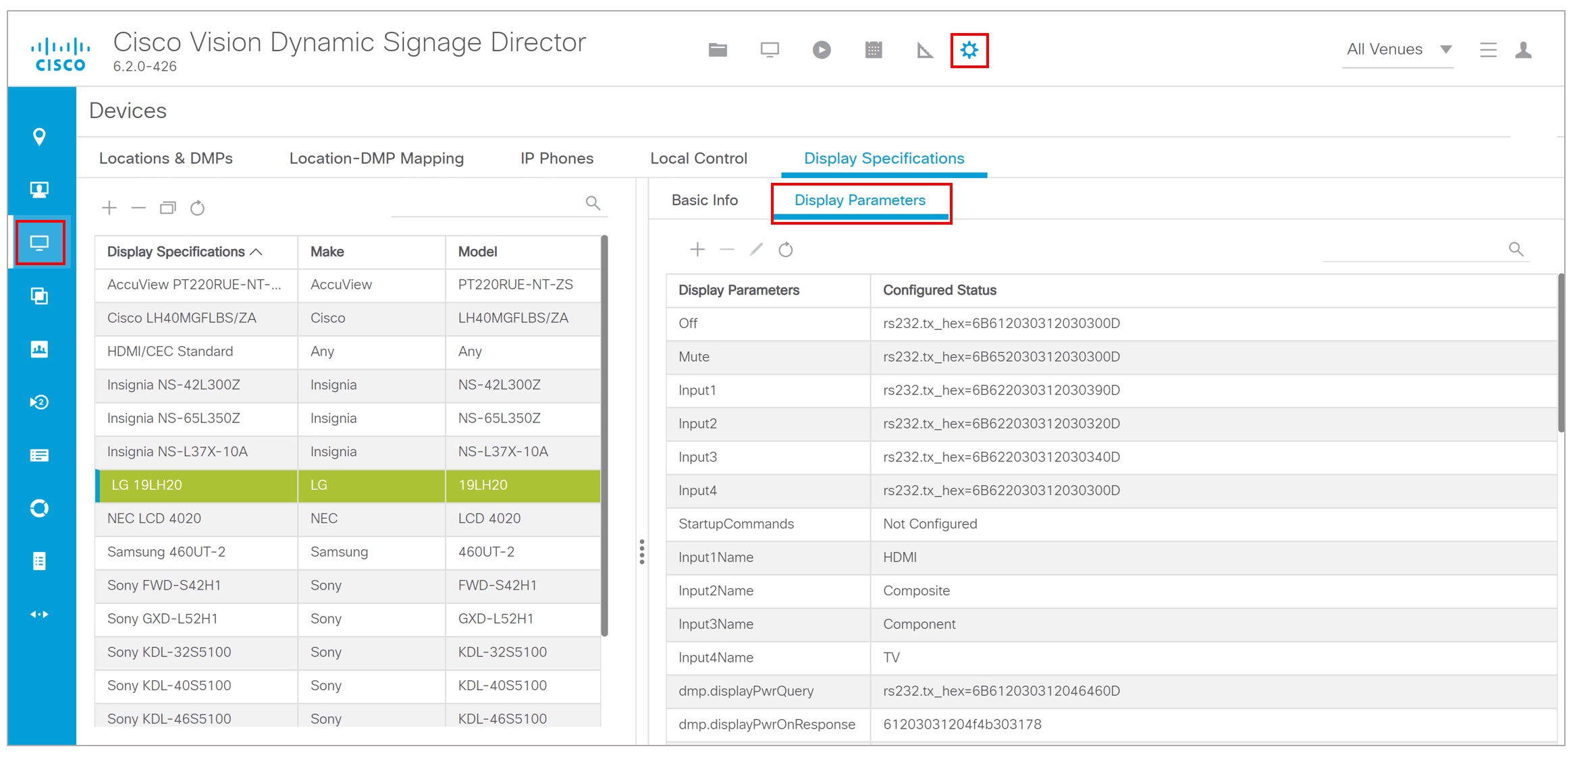Viewport: 1575px width, 757px height.
Task: Add a new display specification
Action: click(x=109, y=208)
